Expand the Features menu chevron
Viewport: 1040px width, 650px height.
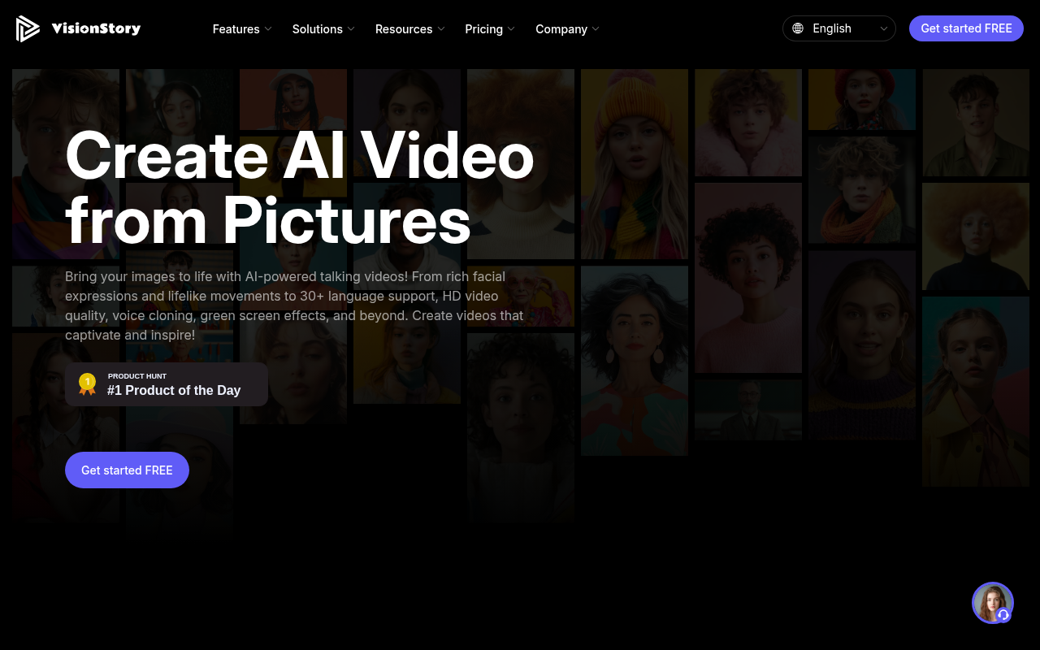tap(266, 29)
